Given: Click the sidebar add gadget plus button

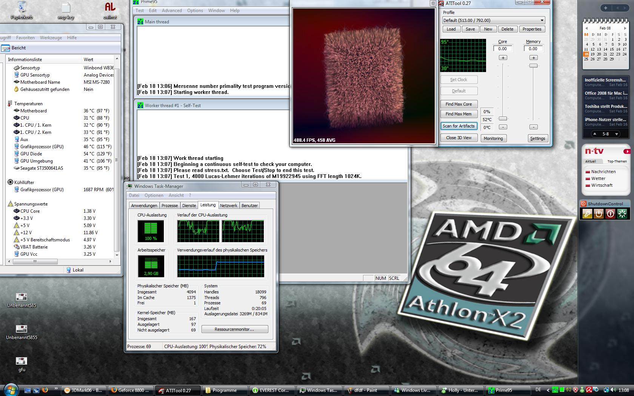Looking at the screenshot, I should pyautogui.click(x=606, y=8).
